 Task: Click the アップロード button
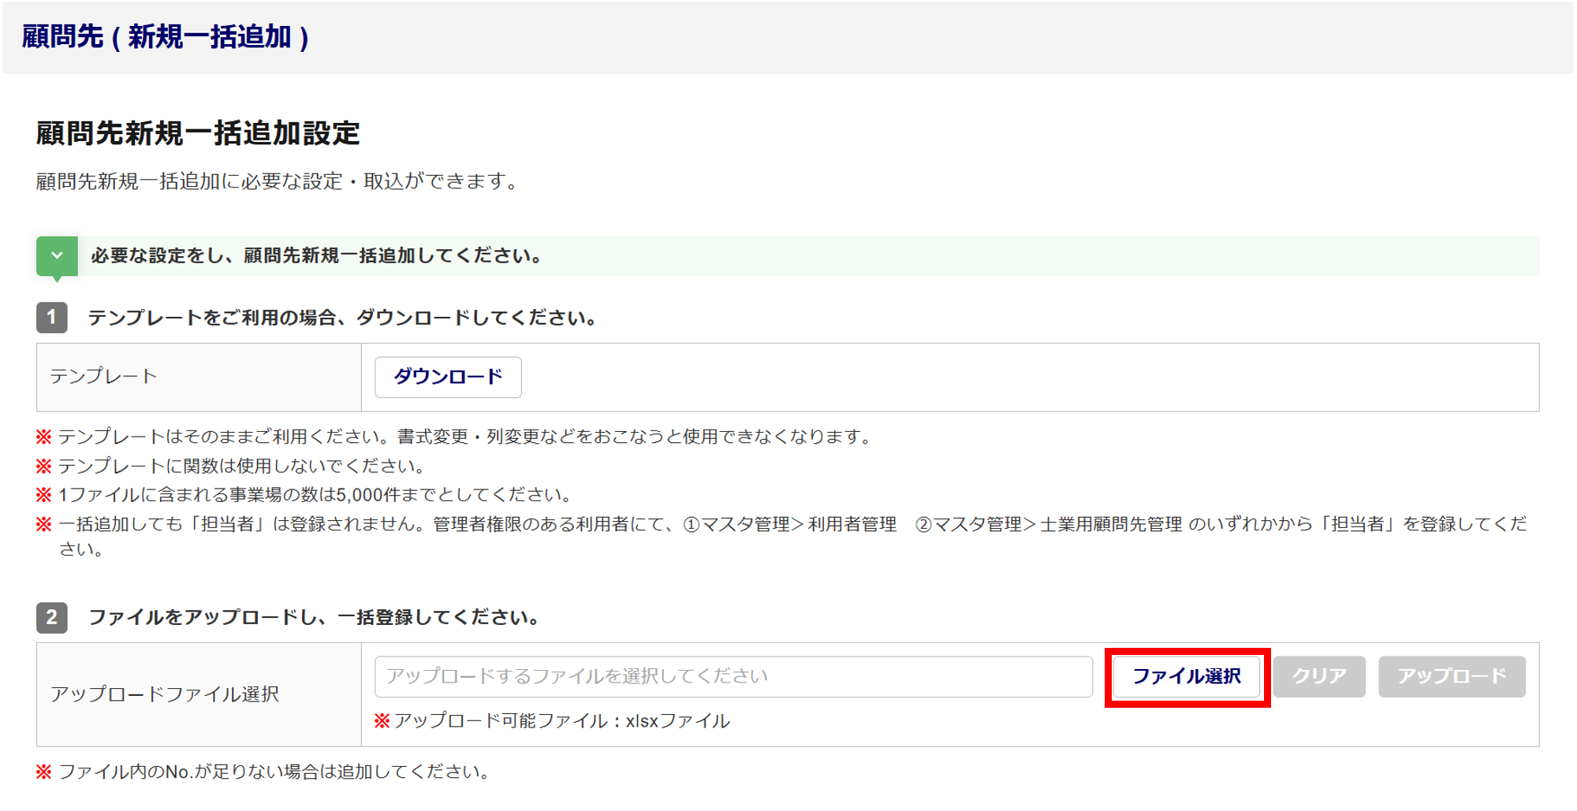tap(1452, 676)
